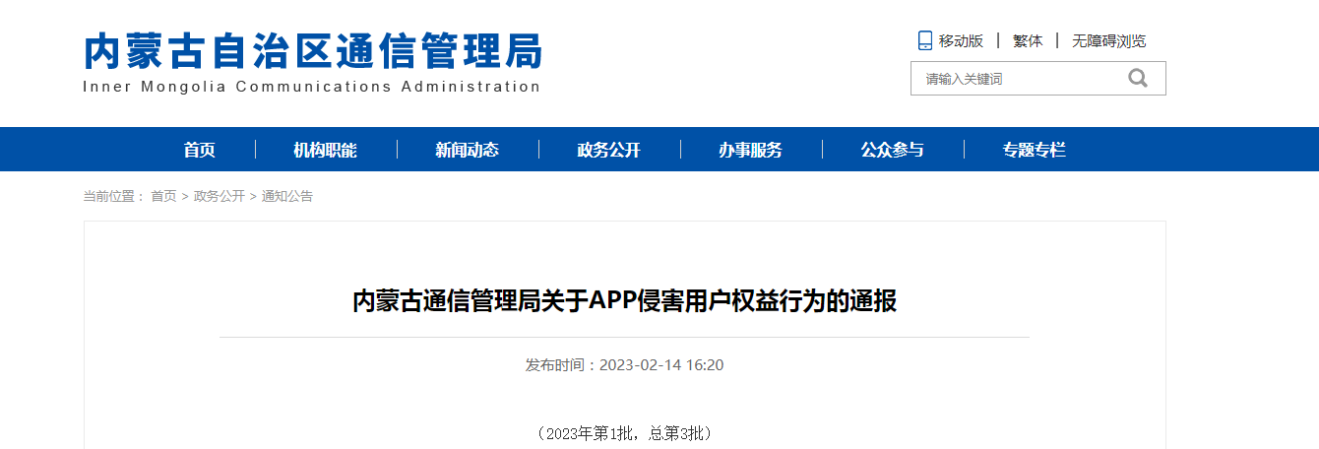The image size is (1319, 449).
Task: Open the 公众参与 navigation menu
Action: pyautogui.click(x=892, y=150)
